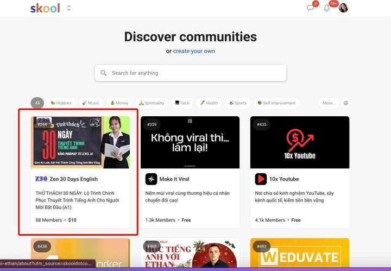Click description 'Nơi chia sẻ kinh nghiệm YouTube'

pyautogui.click(x=294, y=197)
